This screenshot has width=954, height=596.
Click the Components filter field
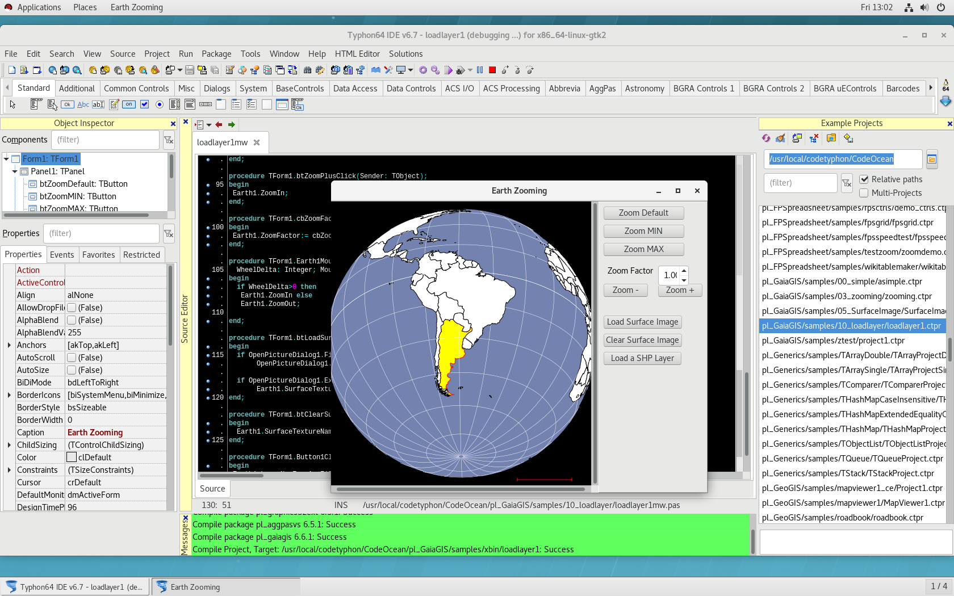coord(105,140)
